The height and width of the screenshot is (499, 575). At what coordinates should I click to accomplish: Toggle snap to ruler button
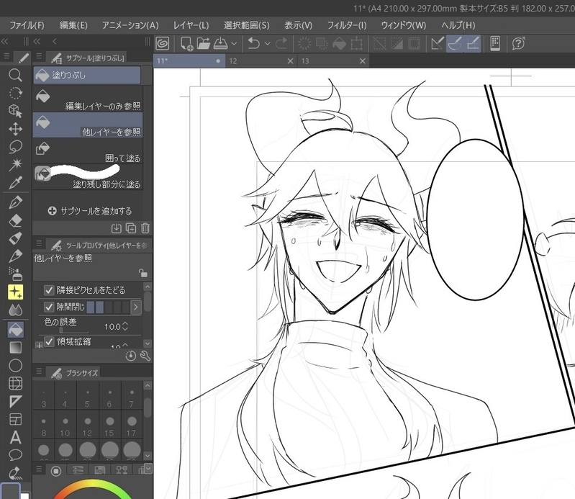coord(437,44)
